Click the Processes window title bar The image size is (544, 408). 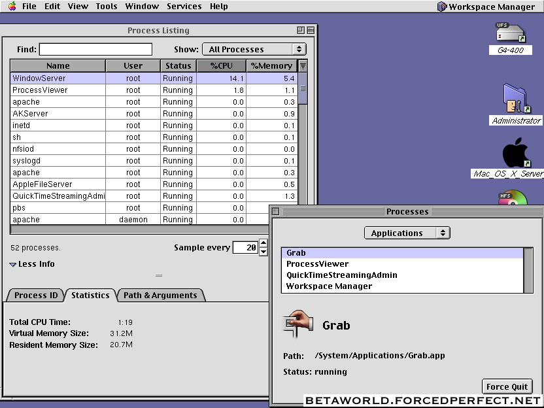pos(407,211)
